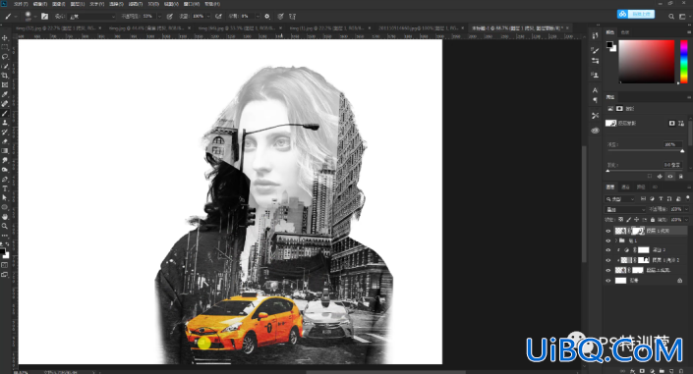Select the Move tool
Screen dimensions: 693x374
coord(5,38)
